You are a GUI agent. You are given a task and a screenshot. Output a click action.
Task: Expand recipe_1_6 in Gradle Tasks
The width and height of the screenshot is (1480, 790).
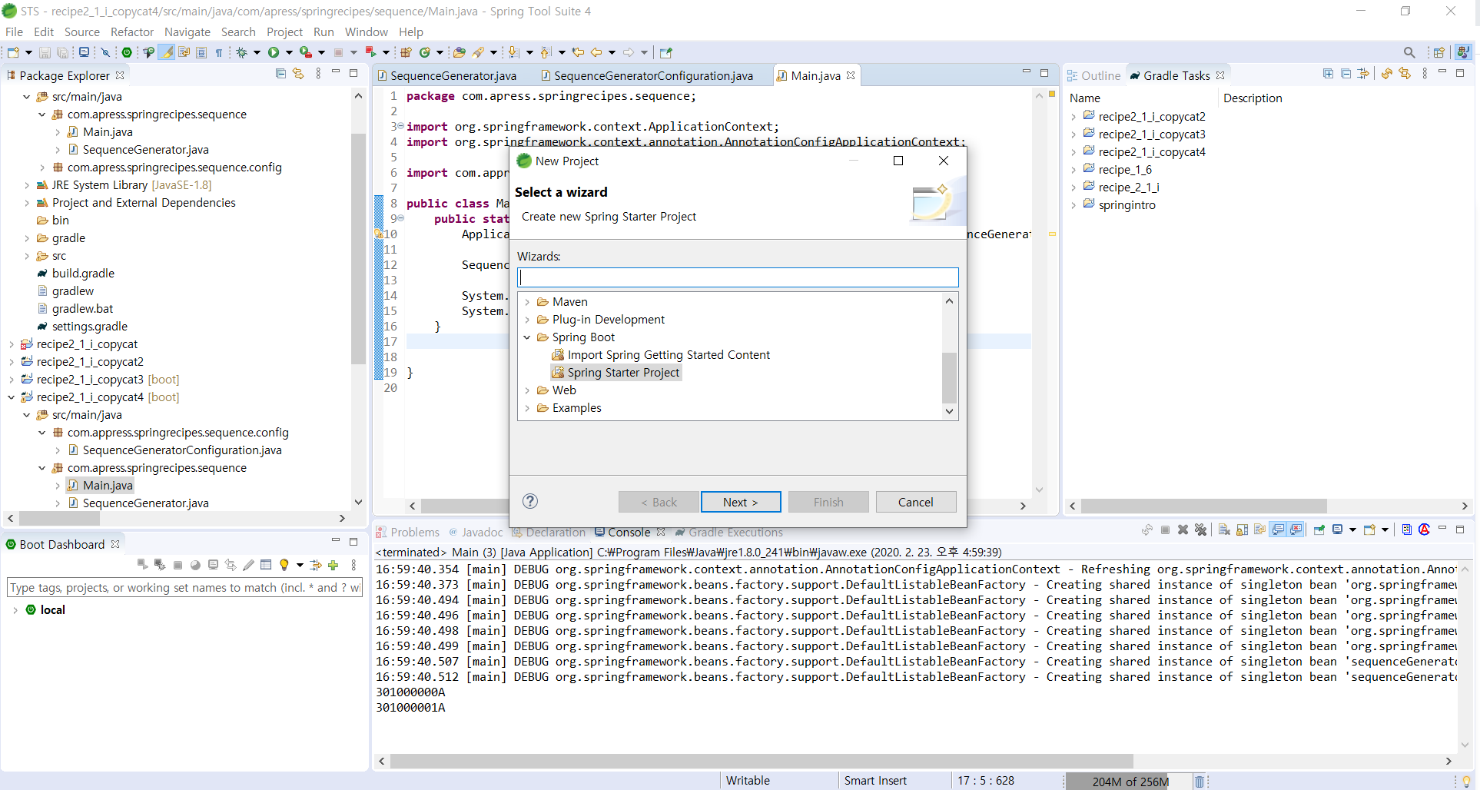[x=1073, y=170]
